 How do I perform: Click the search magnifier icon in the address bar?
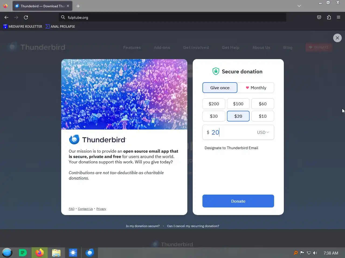[63, 17]
